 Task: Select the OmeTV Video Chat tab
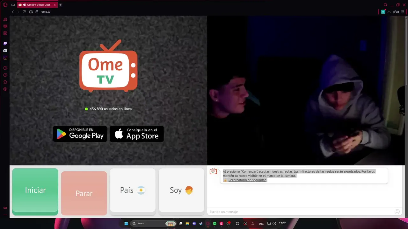[x=37, y=5]
